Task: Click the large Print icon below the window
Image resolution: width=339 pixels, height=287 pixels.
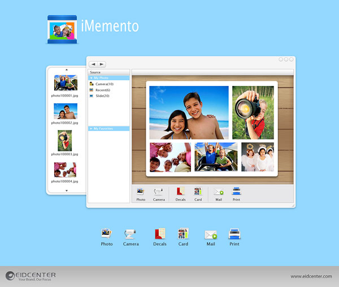Action: click(x=234, y=234)
